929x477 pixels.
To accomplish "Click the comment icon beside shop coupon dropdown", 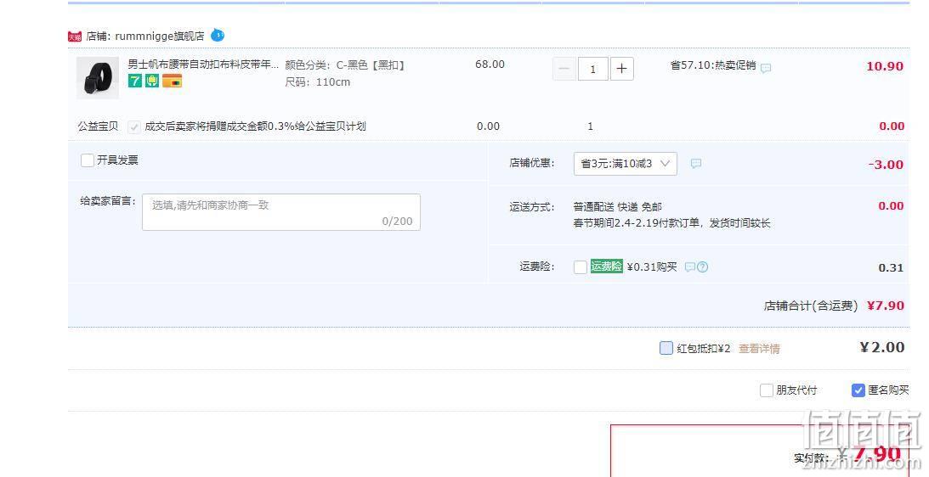I will 696,163.
